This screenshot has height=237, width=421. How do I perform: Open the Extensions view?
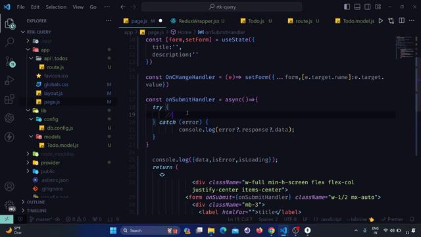10,99
